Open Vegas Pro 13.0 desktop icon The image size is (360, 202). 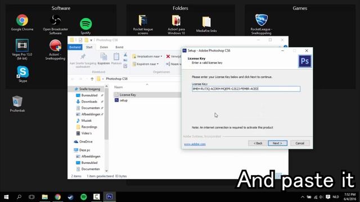point(22,49)
